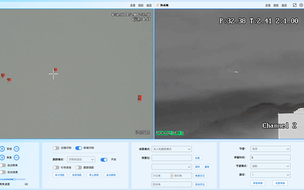Click the 设置 button beside 预置位 field
Viewport: 304px width, 190px height.
tap(198, 158)
